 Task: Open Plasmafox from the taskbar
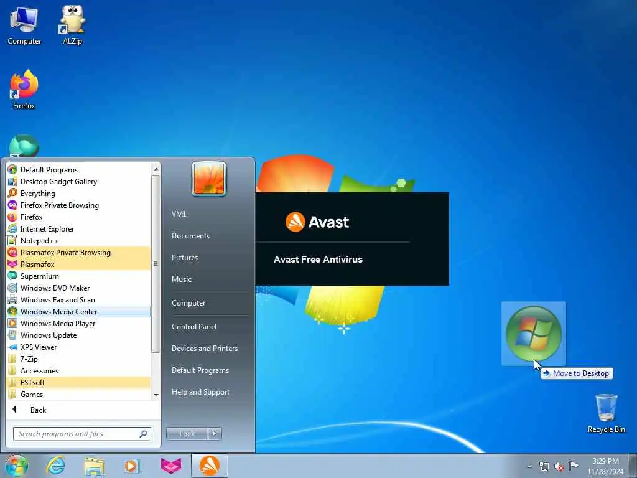tap(170, 466)
